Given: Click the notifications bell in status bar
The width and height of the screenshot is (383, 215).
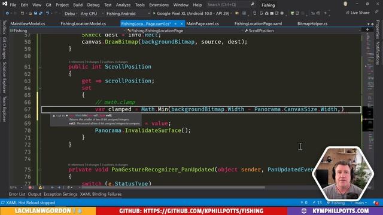Looking at the screenshot, I should pos(376,202).
